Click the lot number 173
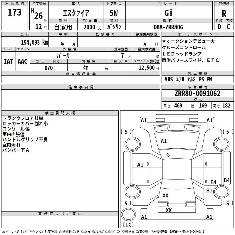This screenshot has width=235, height=235. click(15, 13)
